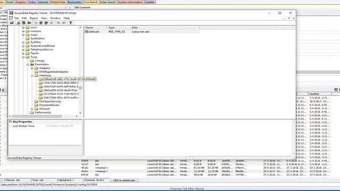Expand the Adapters tree node

pyautogui.click(x=32, y=68)
